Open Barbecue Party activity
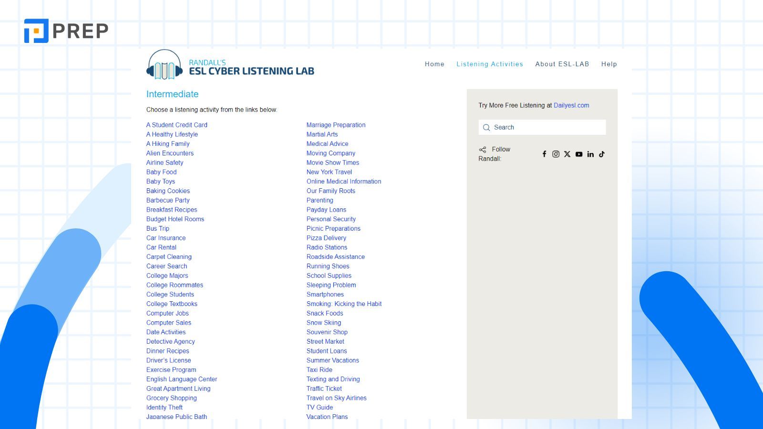This screenshot has width=763, height=429. [x=168, y=200]
